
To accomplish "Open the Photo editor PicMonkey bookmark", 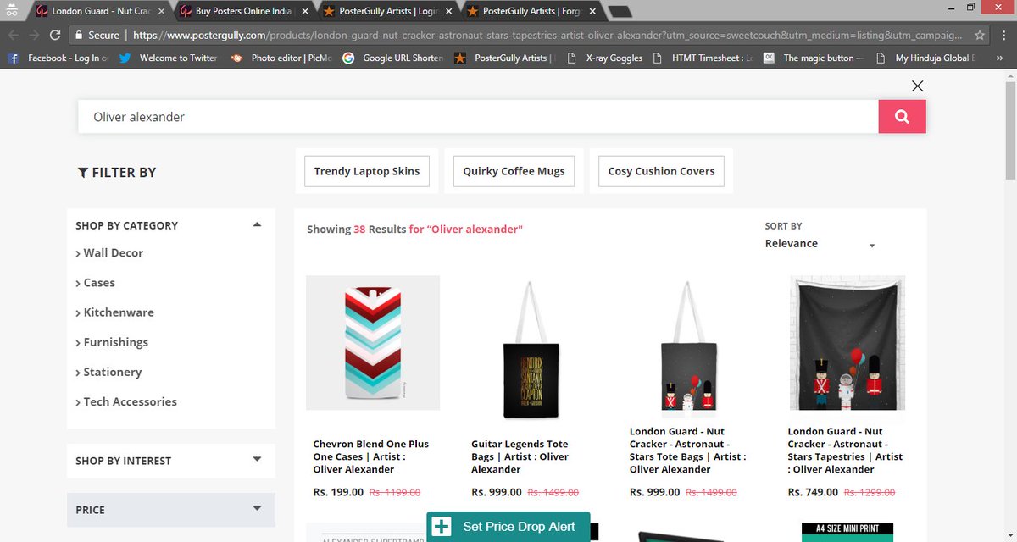I will tap(281, 58).
